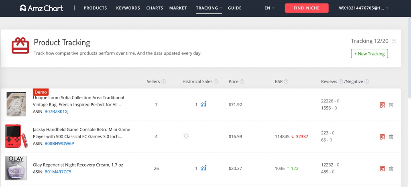Open review analysis for Unique Loom rug

[383, 105]
